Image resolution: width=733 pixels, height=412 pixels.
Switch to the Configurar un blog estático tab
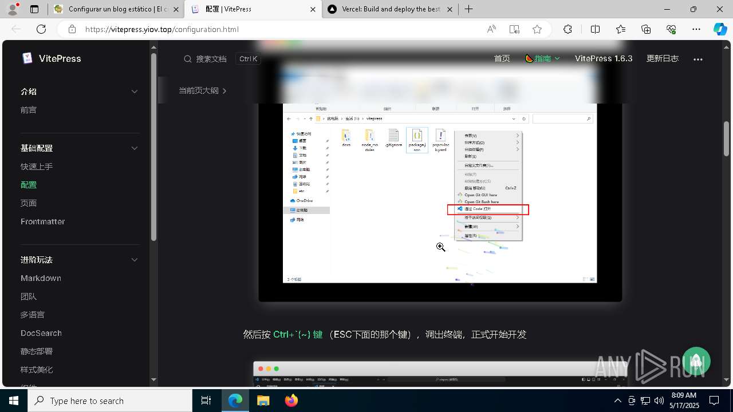[116, 9]
